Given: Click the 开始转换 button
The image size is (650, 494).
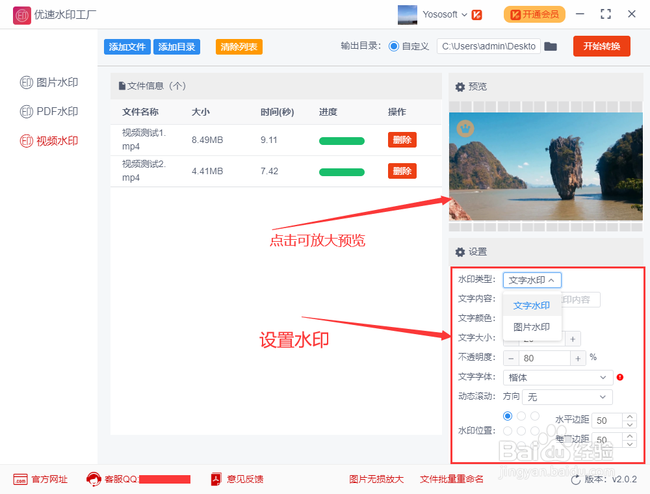Looking at the screenshot, I should pos(601,46).
